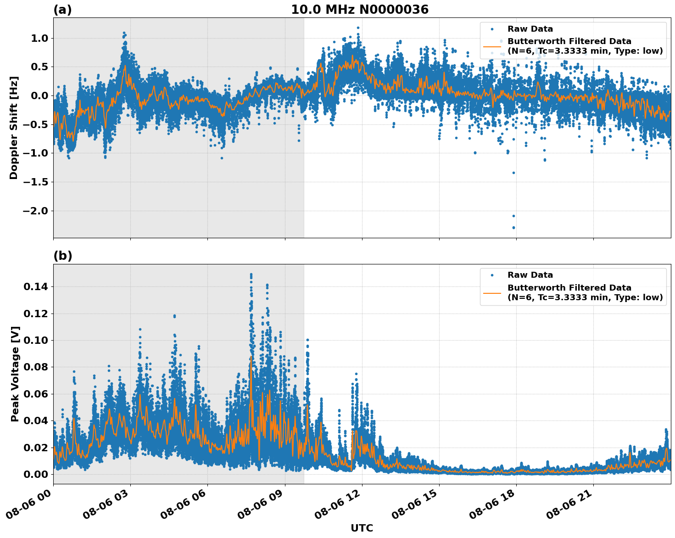675x538 pixels.
Task: Click the orange filtered curve peak near 08-06 08
Action: (x=251, y=356)
